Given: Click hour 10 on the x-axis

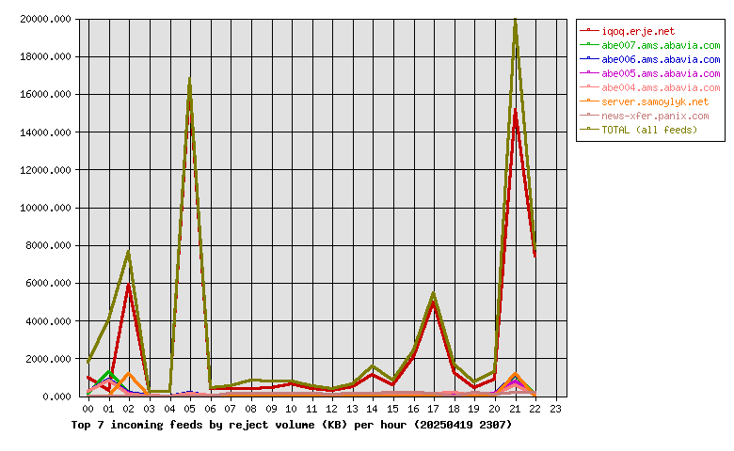Looking at the screenshot, I should (x=291, y=409).
